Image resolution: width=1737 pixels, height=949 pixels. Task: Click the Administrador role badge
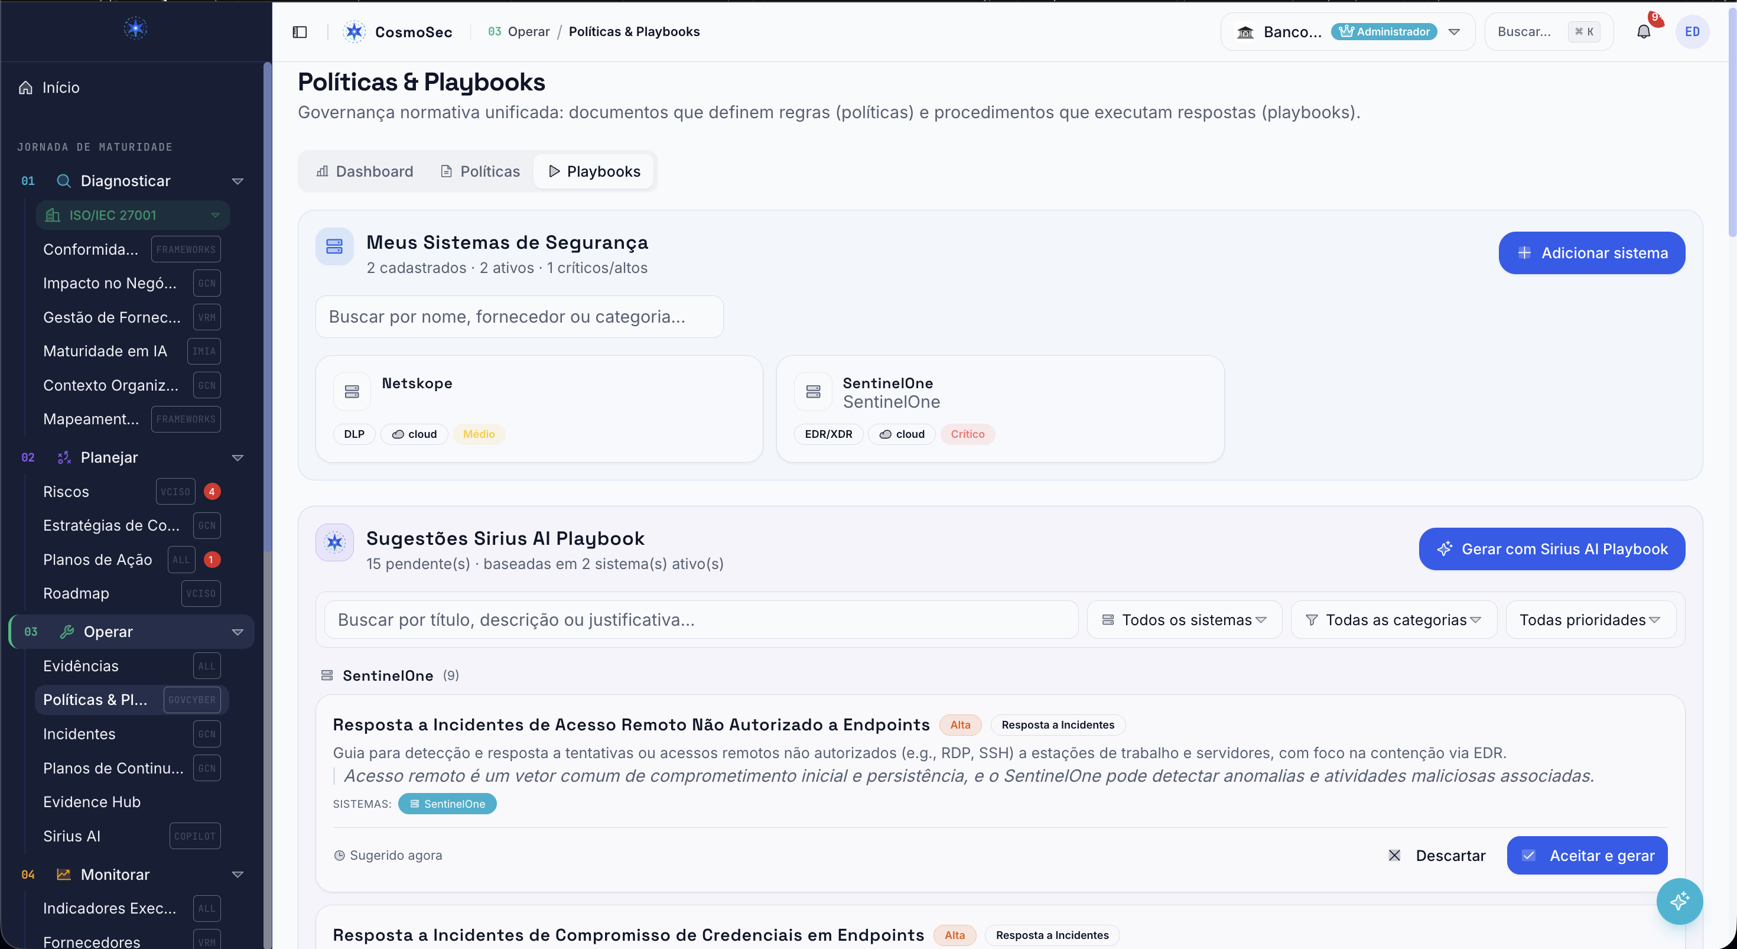coord(1384,32)
